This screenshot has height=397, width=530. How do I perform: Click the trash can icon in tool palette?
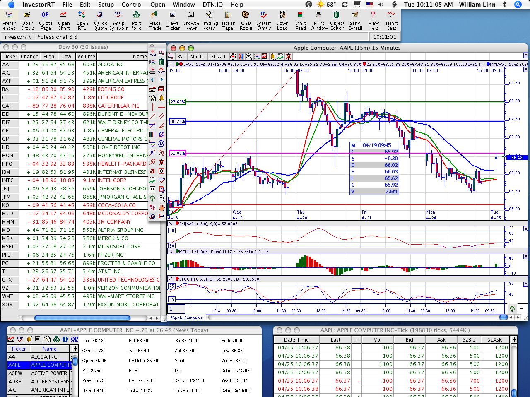161,62
